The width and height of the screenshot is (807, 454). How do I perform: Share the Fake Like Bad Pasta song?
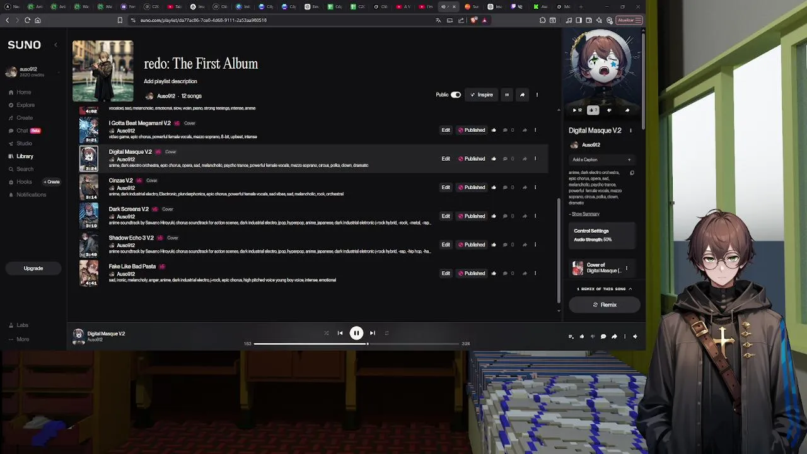(x=525, y=273)
